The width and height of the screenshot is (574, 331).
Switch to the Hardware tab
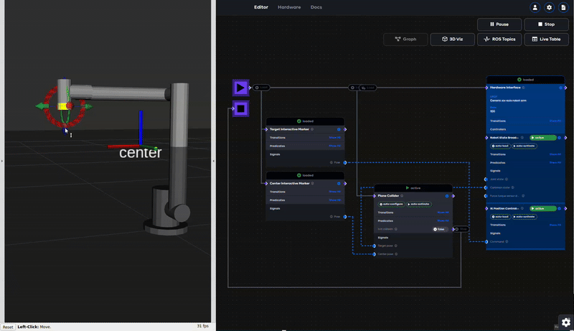coord(289,7)
